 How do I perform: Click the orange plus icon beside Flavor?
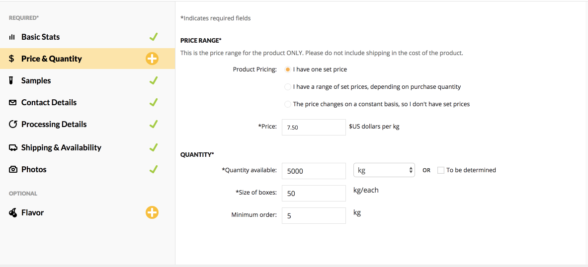pyautogui.click(x=152, y=212)
